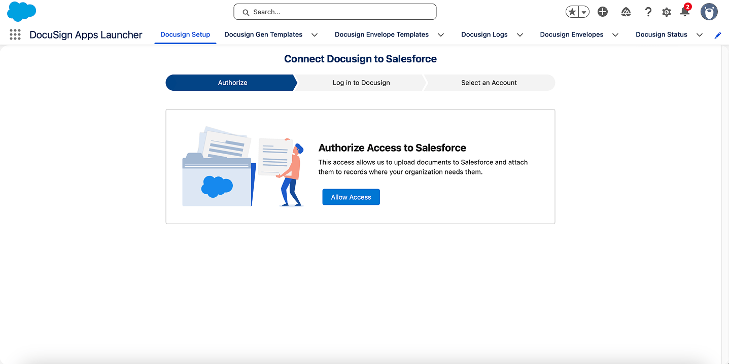Click the folder and documents illustration
The image size is (729, 364).
pyautogui.click(x=244, y=167)
